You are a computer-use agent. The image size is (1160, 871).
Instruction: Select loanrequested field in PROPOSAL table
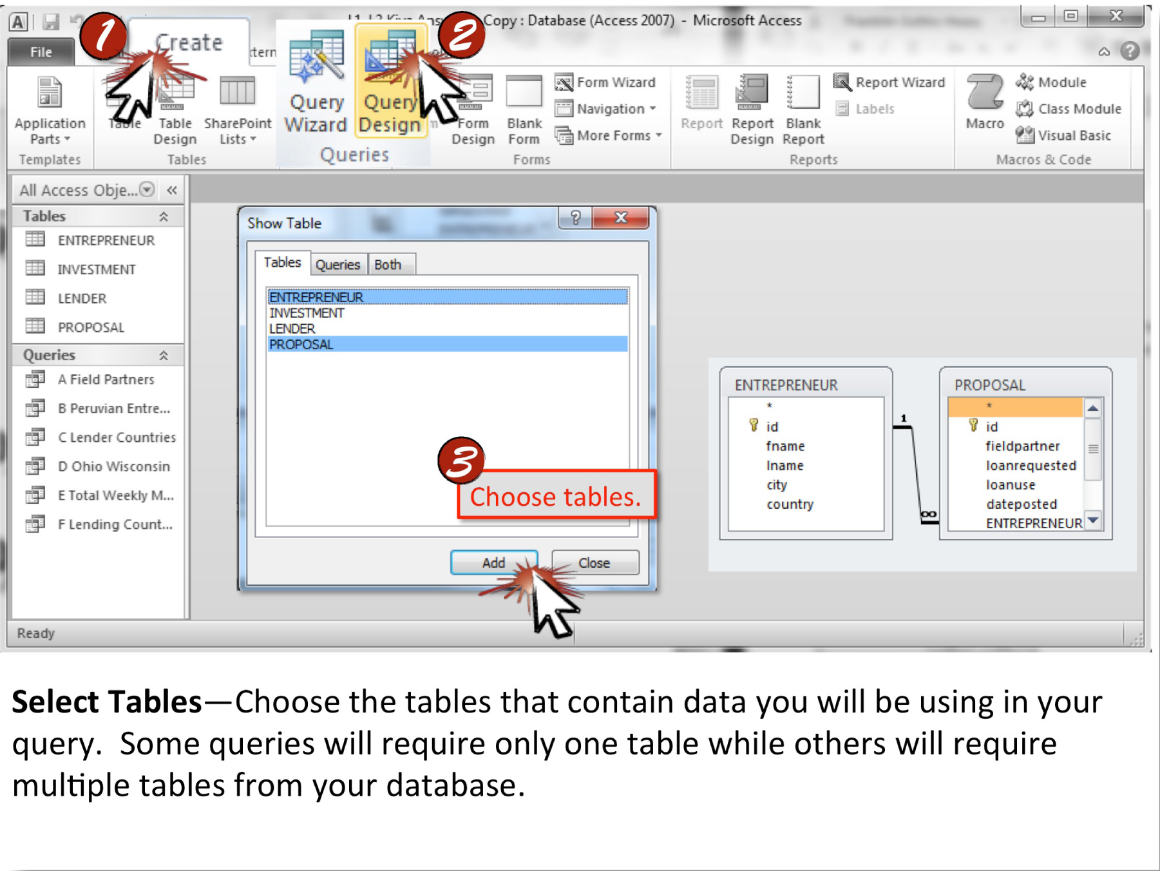tap(1031, 465)
